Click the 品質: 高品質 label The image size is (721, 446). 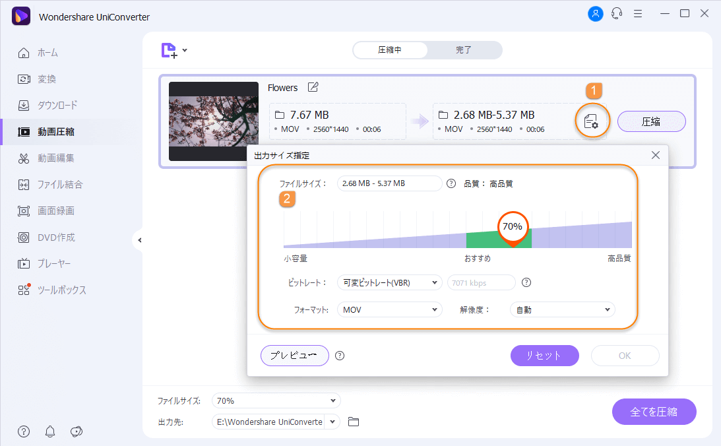(488, 183)
